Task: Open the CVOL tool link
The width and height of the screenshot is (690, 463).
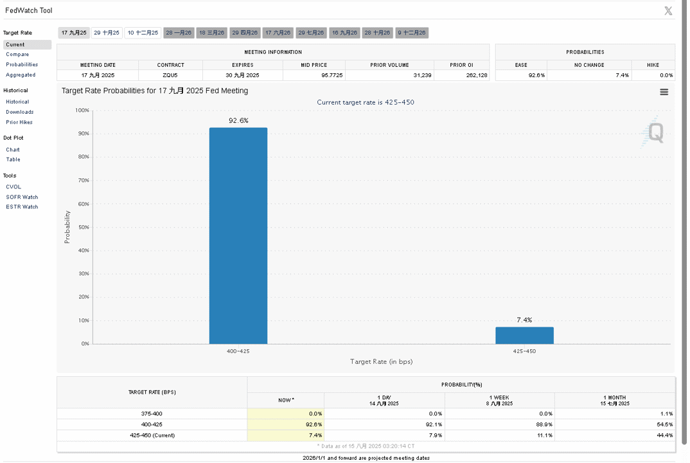Action: pos(13,187)
